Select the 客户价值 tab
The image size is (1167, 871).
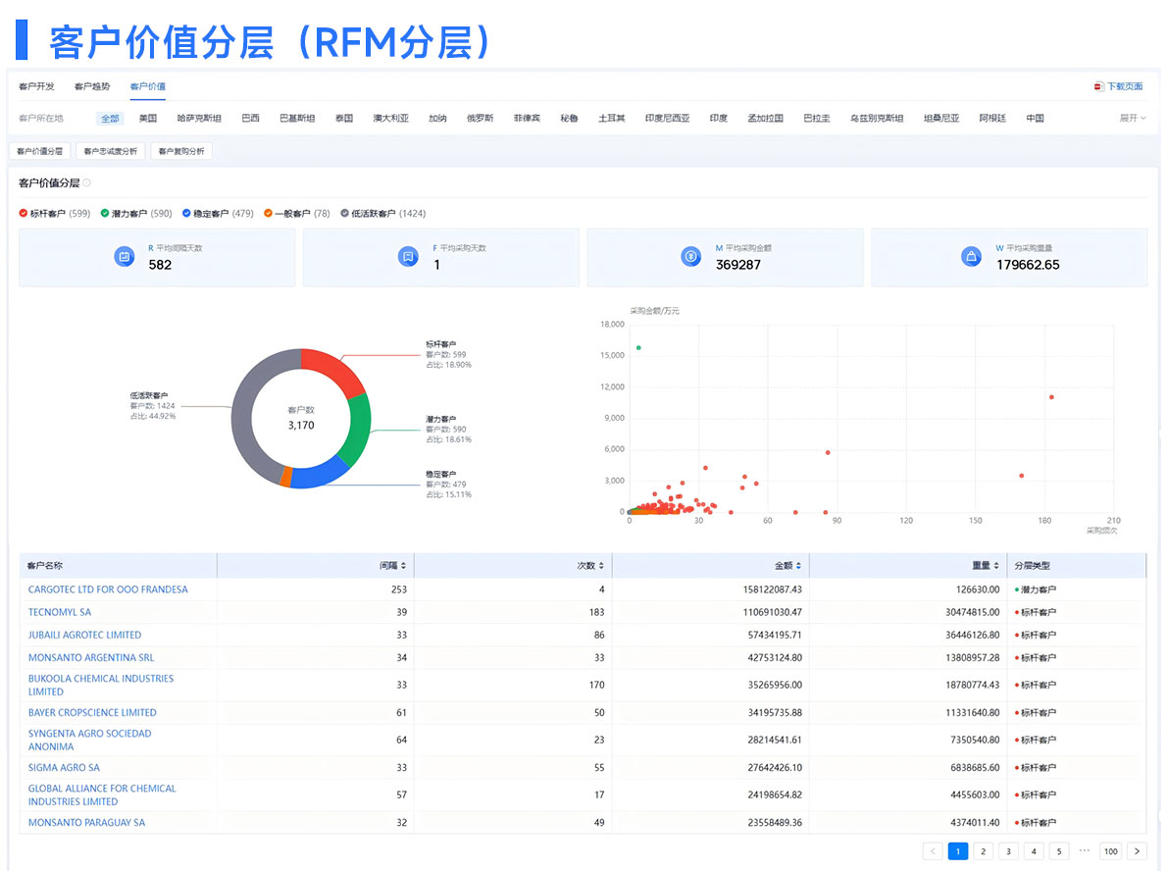coord(148,86)
